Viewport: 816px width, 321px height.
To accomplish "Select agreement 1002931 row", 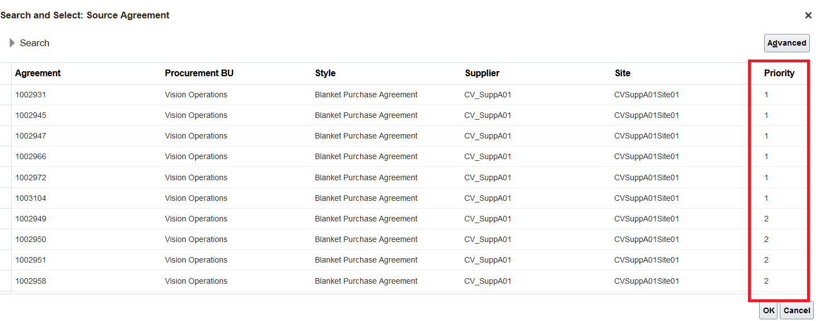I will click(31, 95).
